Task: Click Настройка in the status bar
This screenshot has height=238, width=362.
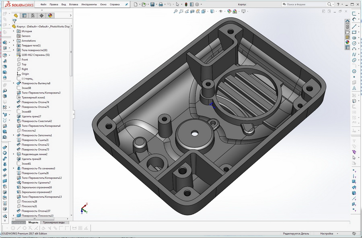Action: click(326, 234)
